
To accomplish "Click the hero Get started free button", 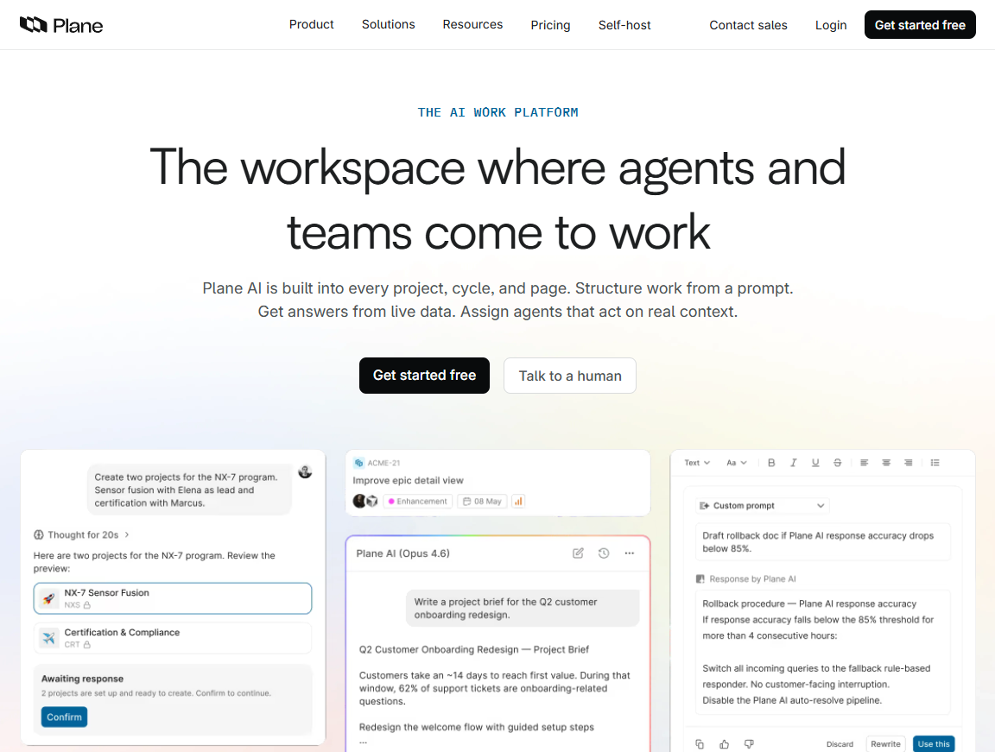I will (425, 376).
